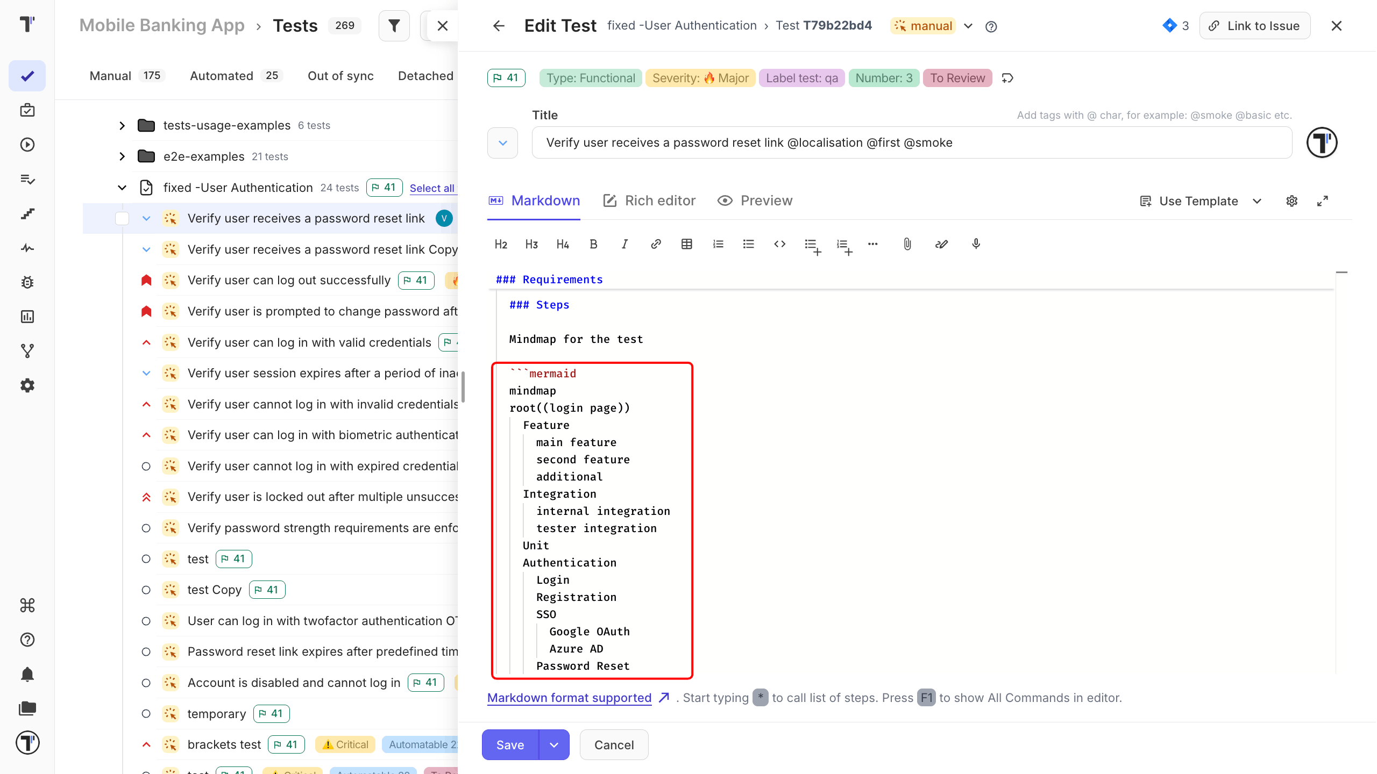Click the refresh labels icon after To Review

1007,78
